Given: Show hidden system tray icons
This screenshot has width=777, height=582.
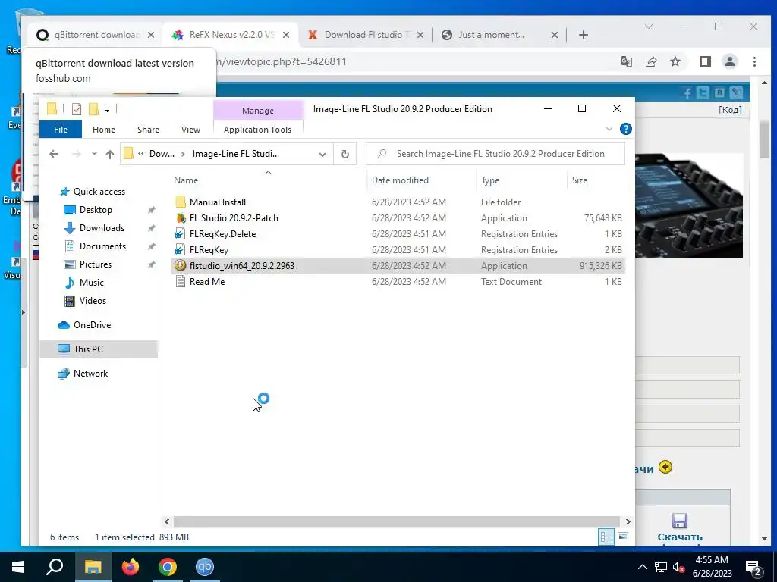Looking at the screenshot, I should [642, 567].
